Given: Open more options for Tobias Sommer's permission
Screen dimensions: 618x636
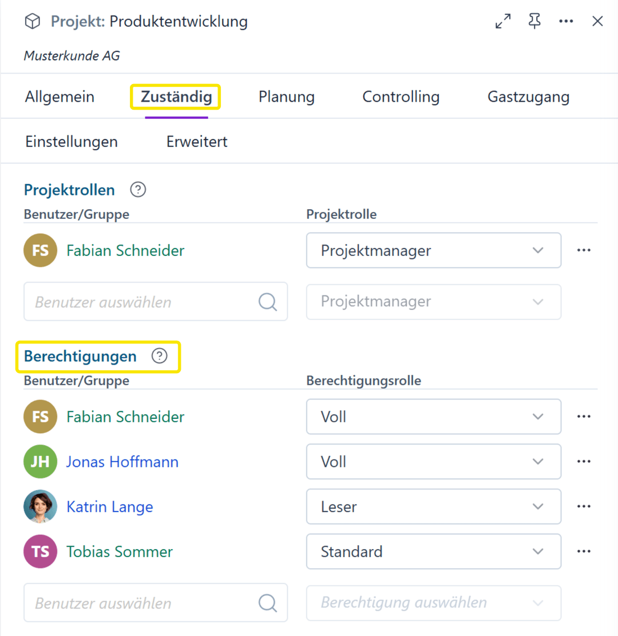Looking at the screenshot, I should pos(584,551).
